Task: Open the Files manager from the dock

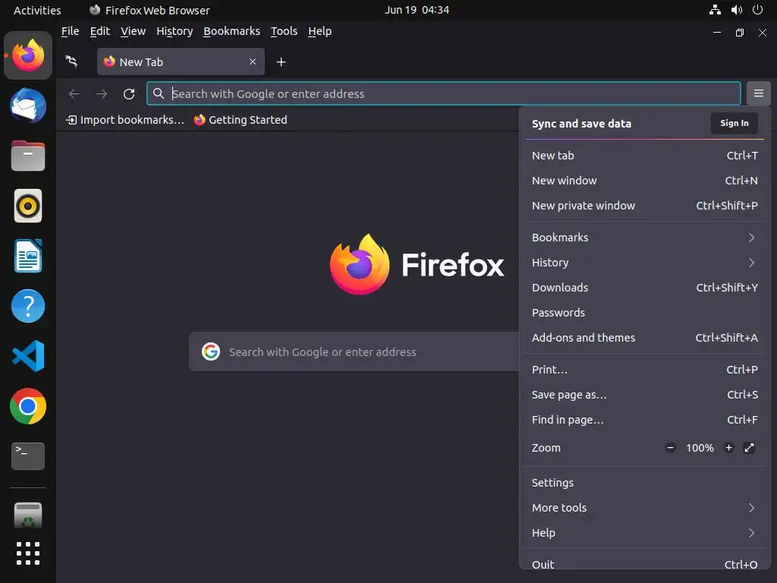Action: (x=28, y=156)
